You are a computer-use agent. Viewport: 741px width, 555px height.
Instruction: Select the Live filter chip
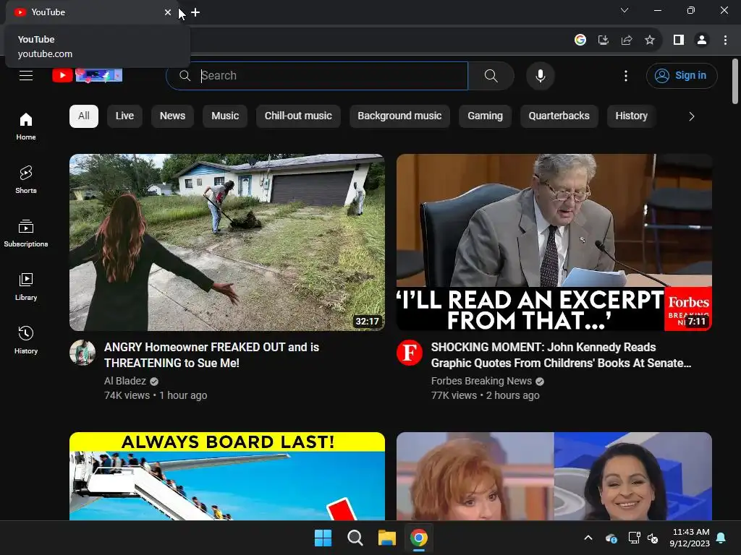[124, 116]
